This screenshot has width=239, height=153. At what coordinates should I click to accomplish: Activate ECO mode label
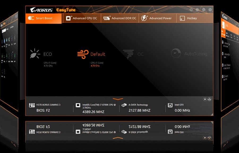click(48, 54)
